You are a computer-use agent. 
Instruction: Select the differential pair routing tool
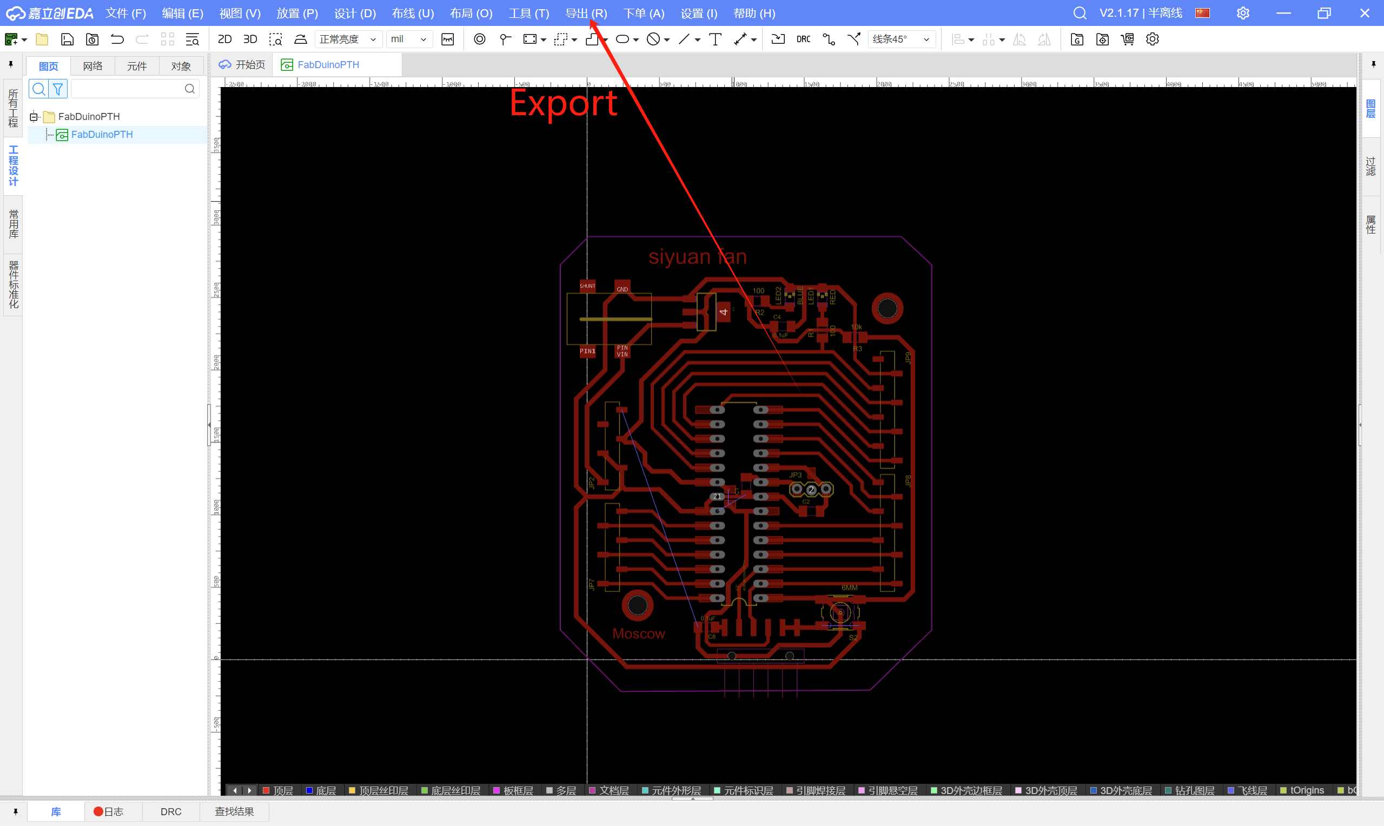(x=853, y=39)
